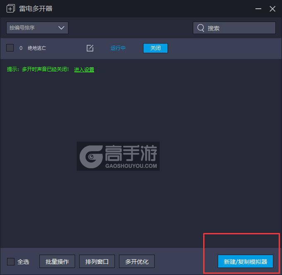Screen dimensions: 282x275
Task: Click the magnifier icon in search box
Action: pos(201,28)
